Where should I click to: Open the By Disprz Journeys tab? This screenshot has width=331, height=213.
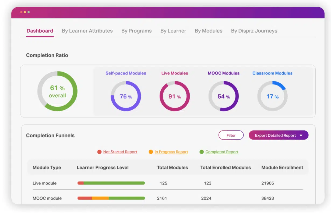(x=254, y=31)
